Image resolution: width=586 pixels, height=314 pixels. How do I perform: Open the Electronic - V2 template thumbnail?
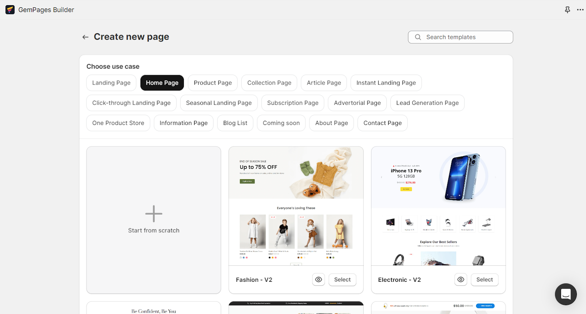tap(438, 206)
